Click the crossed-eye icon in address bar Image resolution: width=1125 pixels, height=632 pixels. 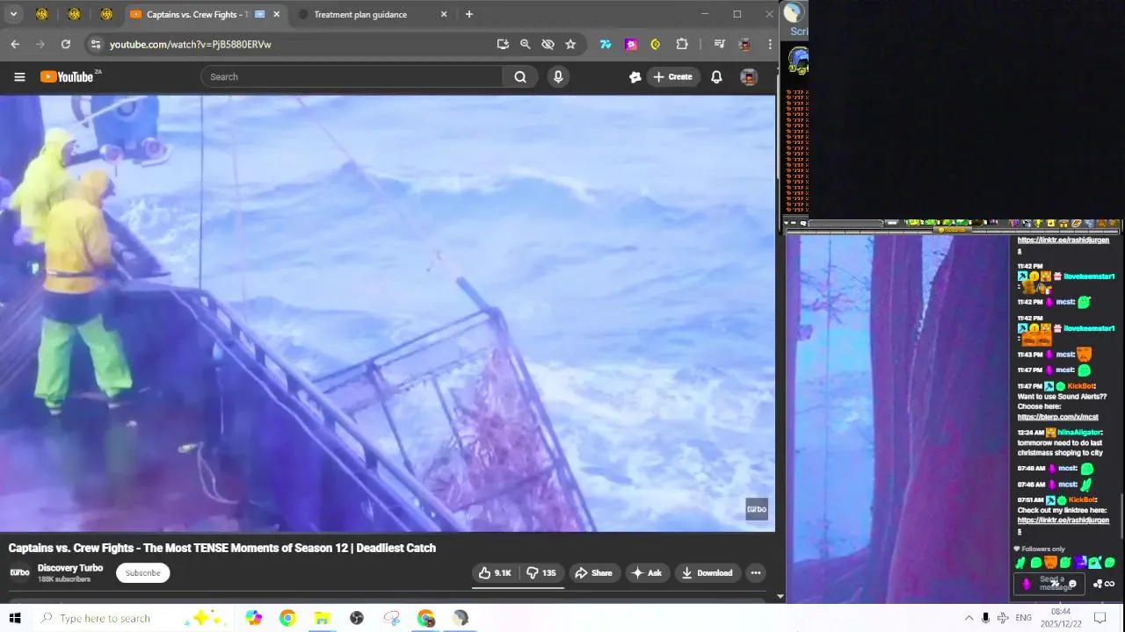(x=548, y=44)
